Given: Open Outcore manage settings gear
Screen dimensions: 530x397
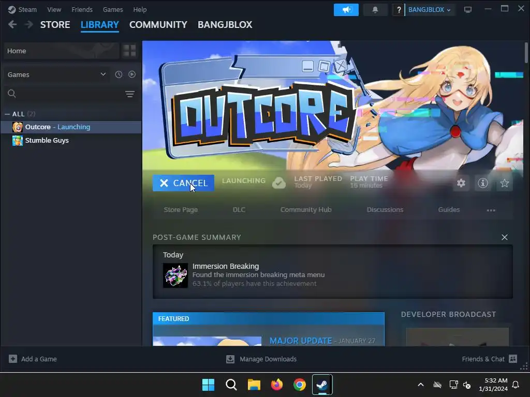Looking at the screenshot, I should [x=461, y=183].
